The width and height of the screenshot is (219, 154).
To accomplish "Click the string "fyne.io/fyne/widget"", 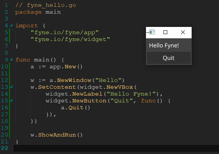I will [70, 39].
